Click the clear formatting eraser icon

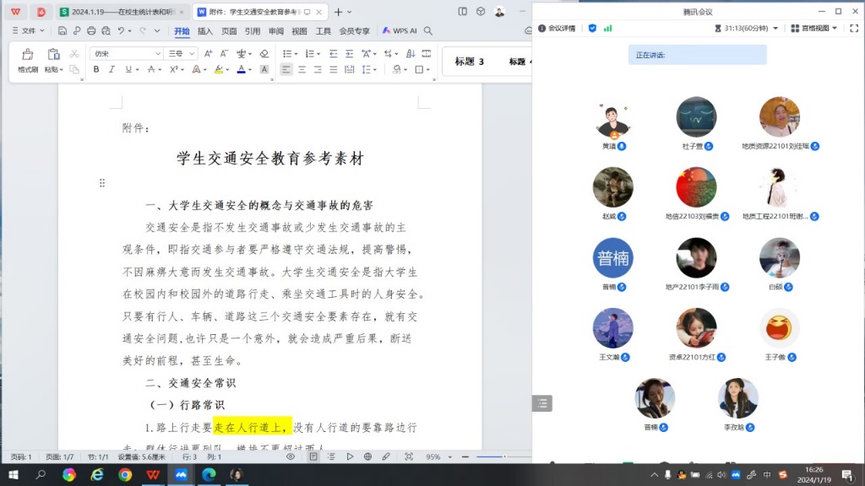tap(264, 53)
